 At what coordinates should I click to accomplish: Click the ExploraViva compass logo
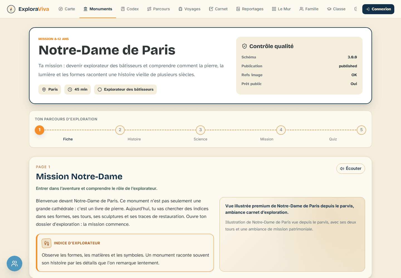coord(11,9)
